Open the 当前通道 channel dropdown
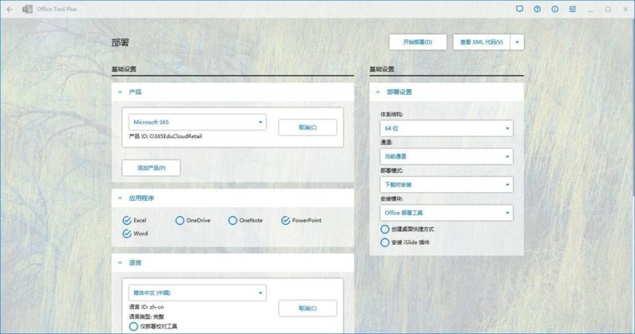Image resolution: width=635 pixels, height=334 pixels. (446, 156)
